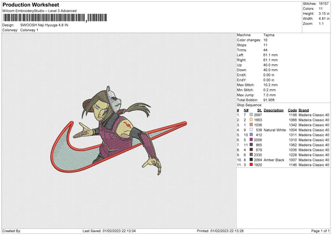Screen dimensions: 332x235
Task: Choose the magenta swatch for thread 1310
Action: click(251, 140)
